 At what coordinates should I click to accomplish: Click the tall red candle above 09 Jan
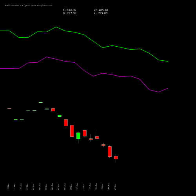(72, 131)
